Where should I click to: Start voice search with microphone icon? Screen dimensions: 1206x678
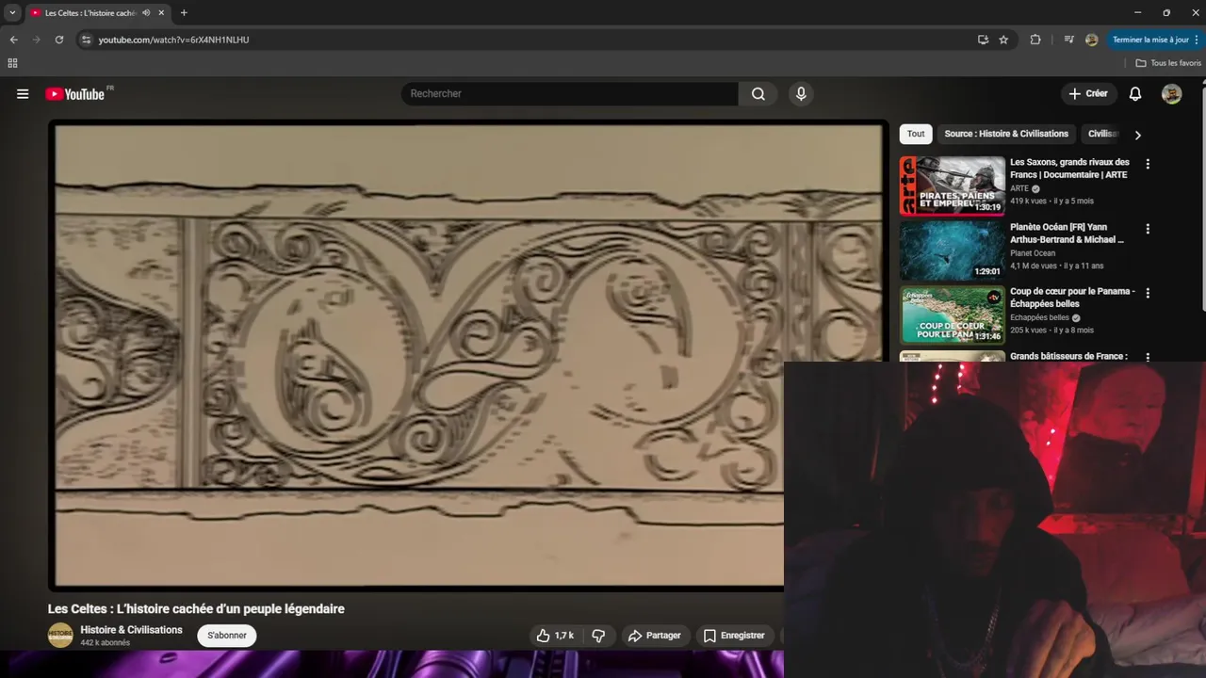801,94
